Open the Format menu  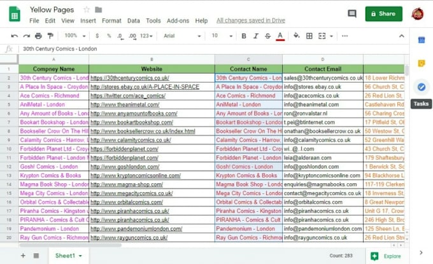coord(111,21)
